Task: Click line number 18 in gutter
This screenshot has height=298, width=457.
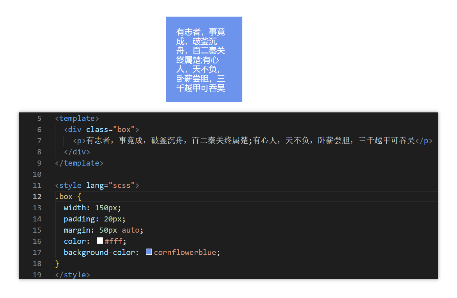Action: coord(37,264)
